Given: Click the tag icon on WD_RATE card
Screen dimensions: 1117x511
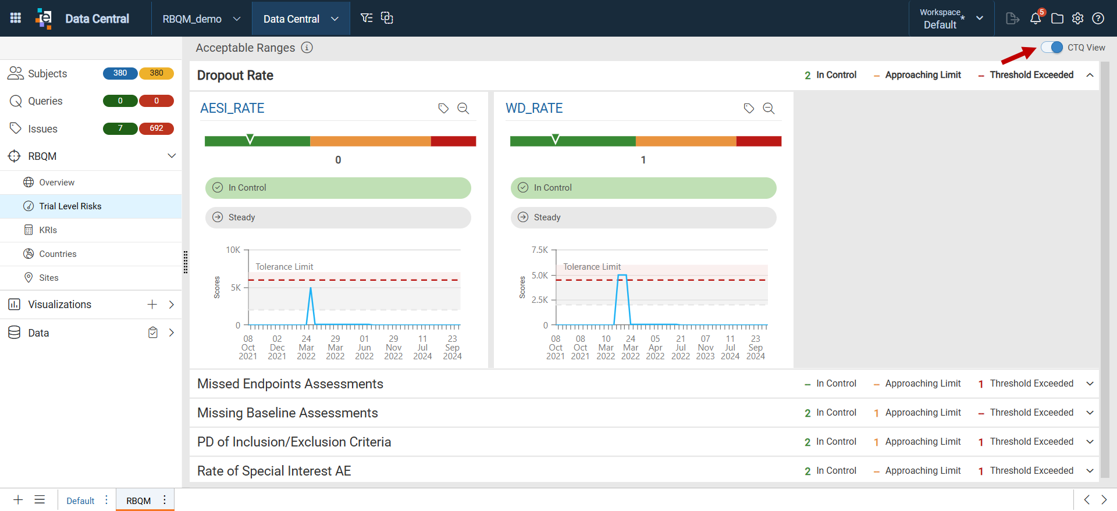Looking at the screenshot, I should tap(749, 108).
